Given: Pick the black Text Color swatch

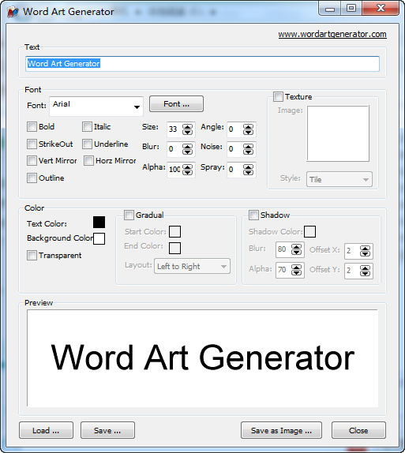Looking at the screenshot, I should pyautogui.click(x=99, y=223).
